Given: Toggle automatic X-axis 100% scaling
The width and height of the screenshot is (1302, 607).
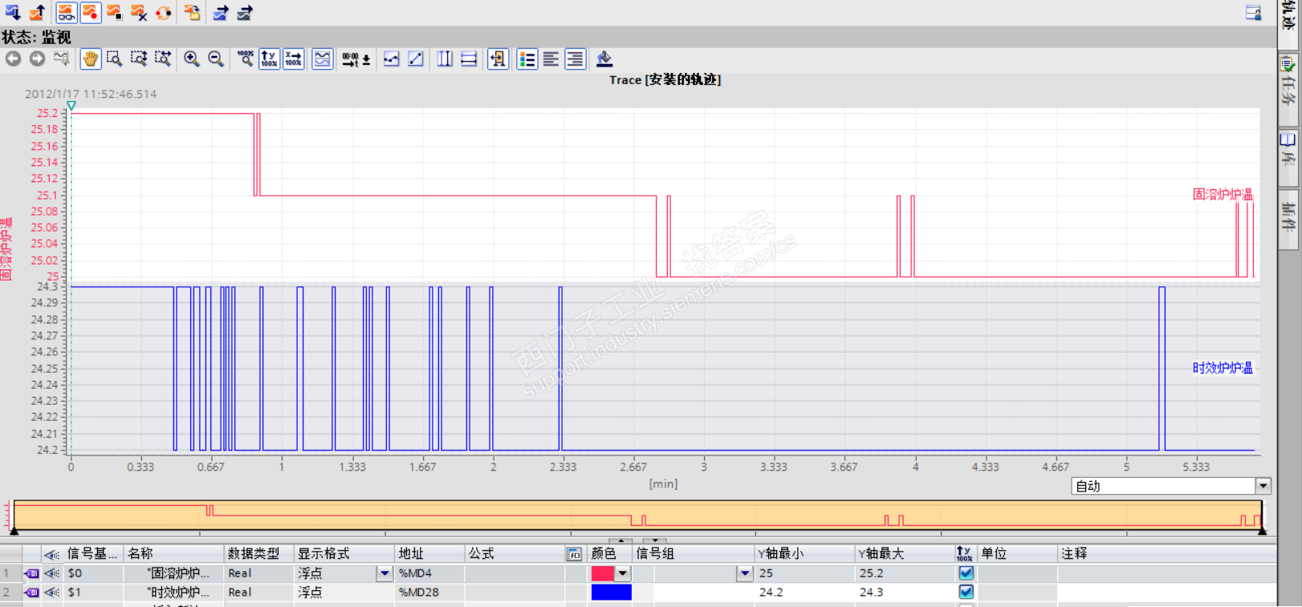Looking at the screenshot, I should pos(294,59).
